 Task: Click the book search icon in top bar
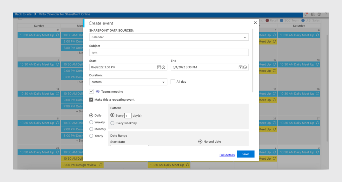313,14
